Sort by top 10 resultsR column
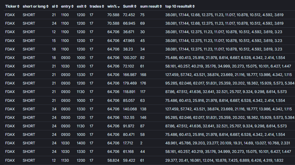This screenshot has height=165, width=295. 180,6
